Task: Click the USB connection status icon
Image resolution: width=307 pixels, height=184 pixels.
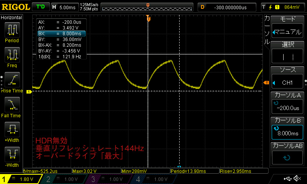Action: (287, 178)
